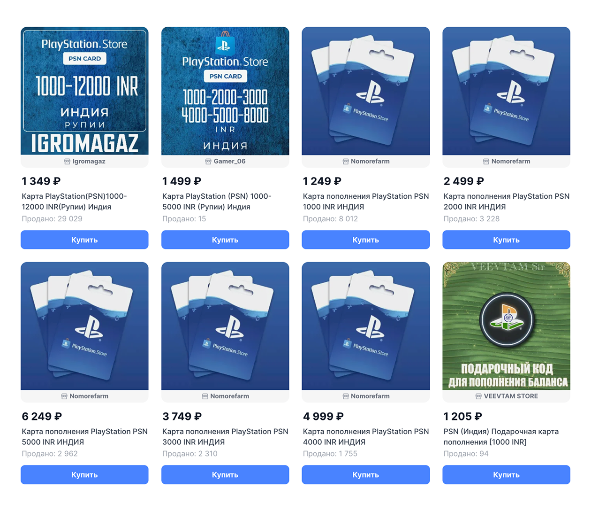Buy the 1 205 ₽ VEEVTAM gift card
Image resolution: width=591 pixels, height=512 pixels.
506,474
